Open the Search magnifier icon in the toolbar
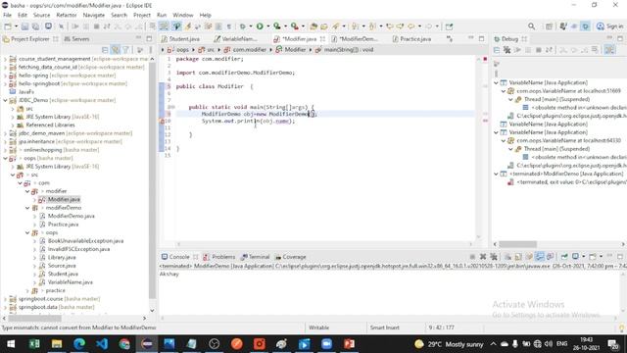 (x=531, y=26)
